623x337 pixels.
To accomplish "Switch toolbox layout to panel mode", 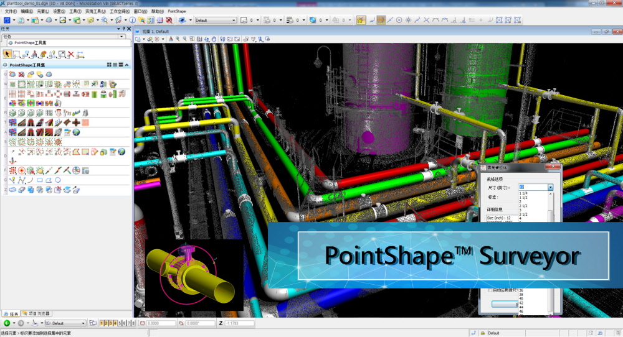I will 121,65.
